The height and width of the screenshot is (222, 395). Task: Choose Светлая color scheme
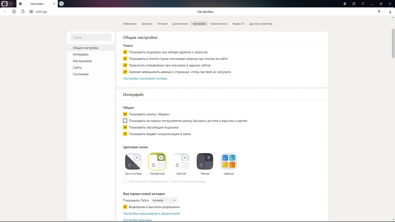click(x=181, y=161)
